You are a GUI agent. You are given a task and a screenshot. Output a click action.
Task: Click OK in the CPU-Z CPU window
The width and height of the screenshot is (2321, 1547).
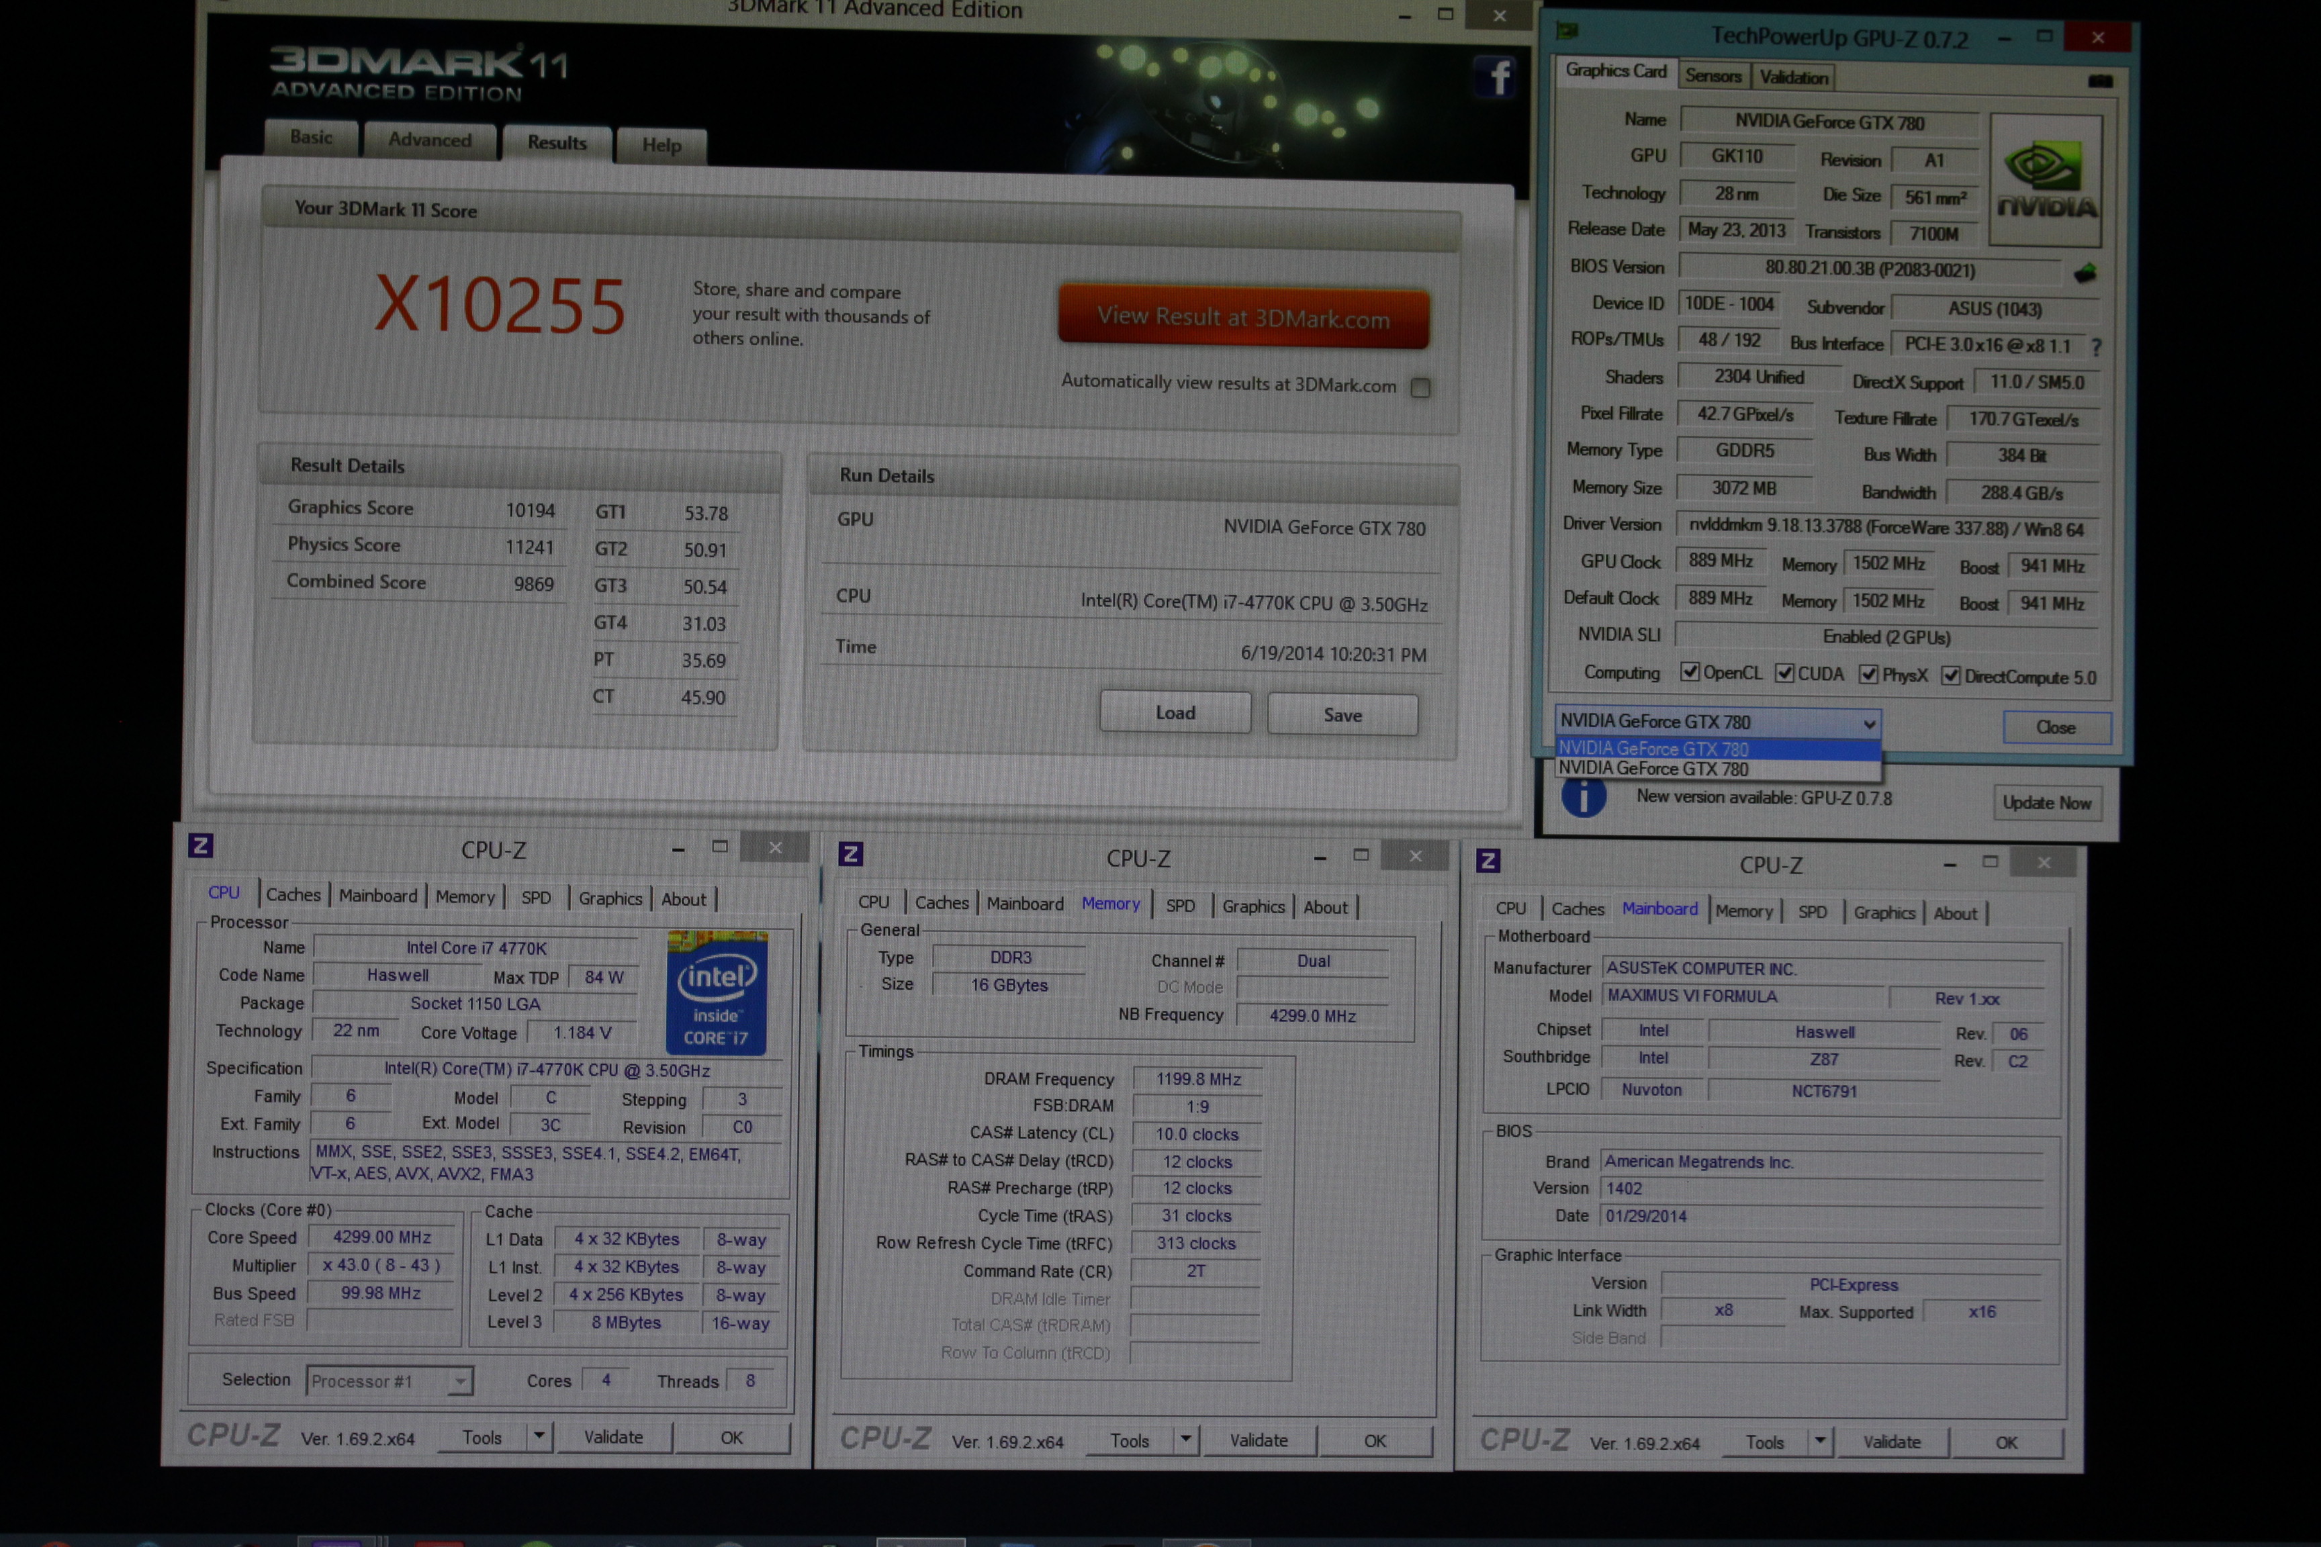click(731, 1438)
